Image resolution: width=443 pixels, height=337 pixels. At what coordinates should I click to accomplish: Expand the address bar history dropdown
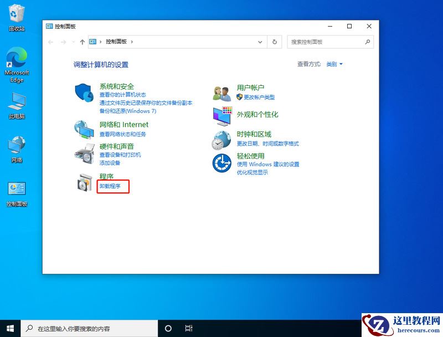pyautogui.click(x=260, y=42)
